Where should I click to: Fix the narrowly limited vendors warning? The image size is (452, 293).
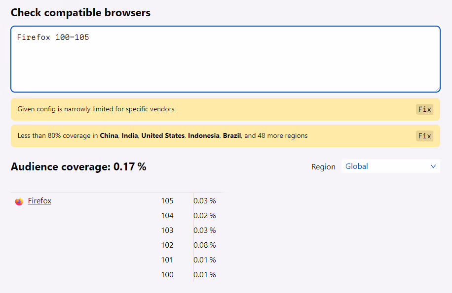pyautogui.click(x=425, y=109)
